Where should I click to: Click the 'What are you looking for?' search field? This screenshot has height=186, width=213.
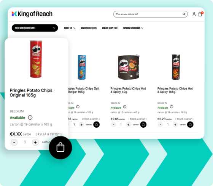click(x=148, y=14)
